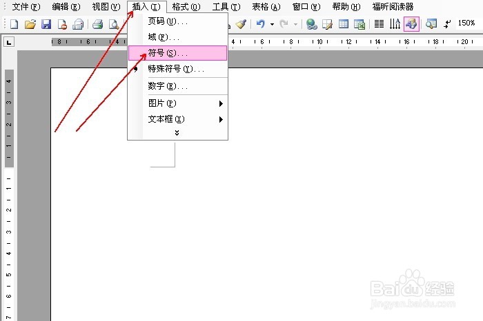Open the 格式(O) menu

point(186,7)
